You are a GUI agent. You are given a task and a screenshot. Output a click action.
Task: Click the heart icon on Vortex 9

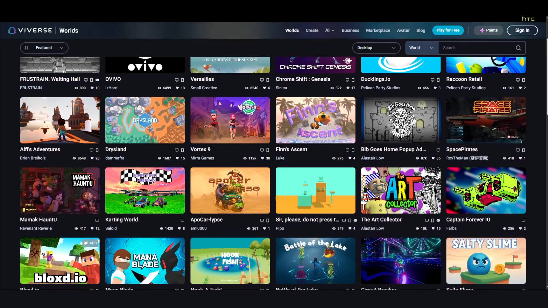(262, 158)
